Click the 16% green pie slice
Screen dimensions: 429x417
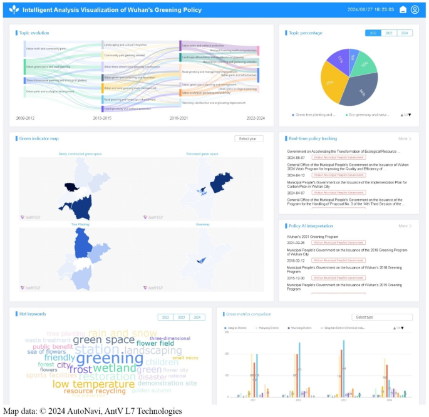[x=364, y=64]
